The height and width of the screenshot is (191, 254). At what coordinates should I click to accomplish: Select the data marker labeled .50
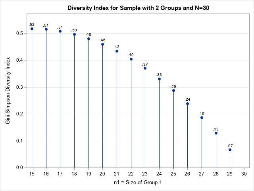[74, 35]
